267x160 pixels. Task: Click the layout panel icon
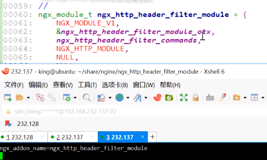(x=255, y=98)
